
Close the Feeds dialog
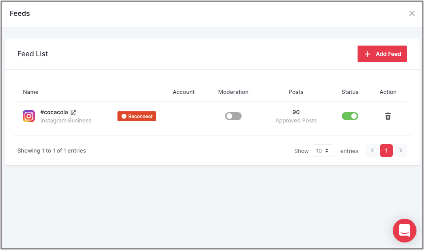coord(412,13)
